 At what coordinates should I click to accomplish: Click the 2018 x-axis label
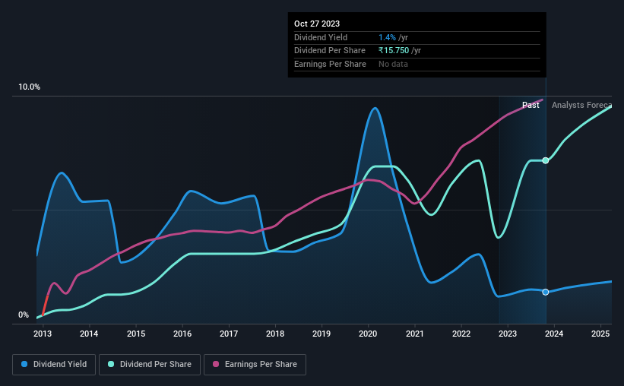tap(275, 334)
